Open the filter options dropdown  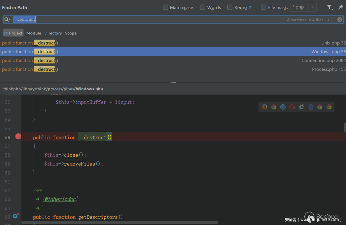pyautogui.click(x=330, y=7)
